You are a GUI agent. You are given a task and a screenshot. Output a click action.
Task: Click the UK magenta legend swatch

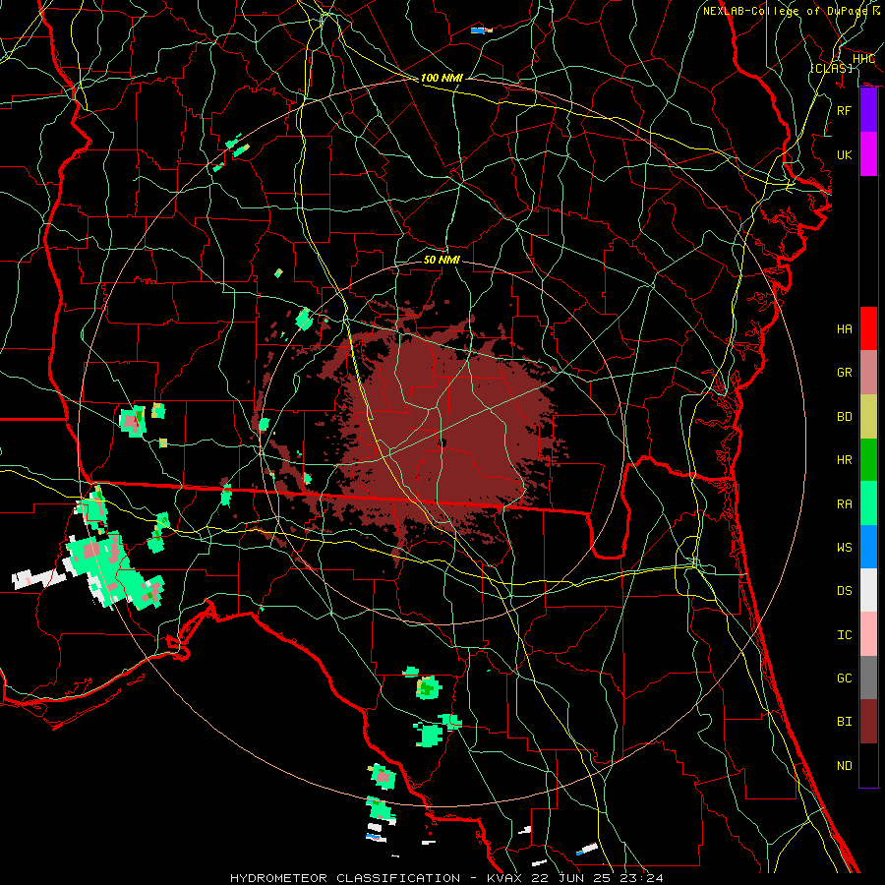(x=868, y=154)
